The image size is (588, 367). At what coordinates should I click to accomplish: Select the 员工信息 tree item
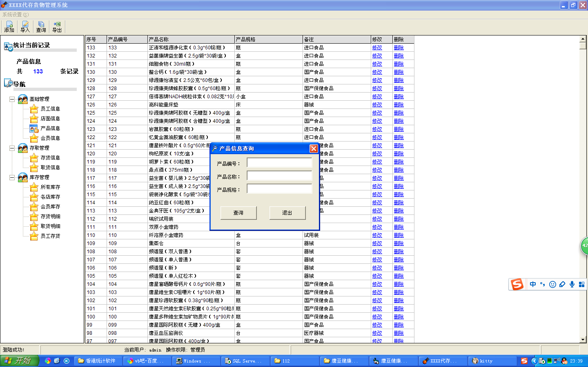coord(50,109)
